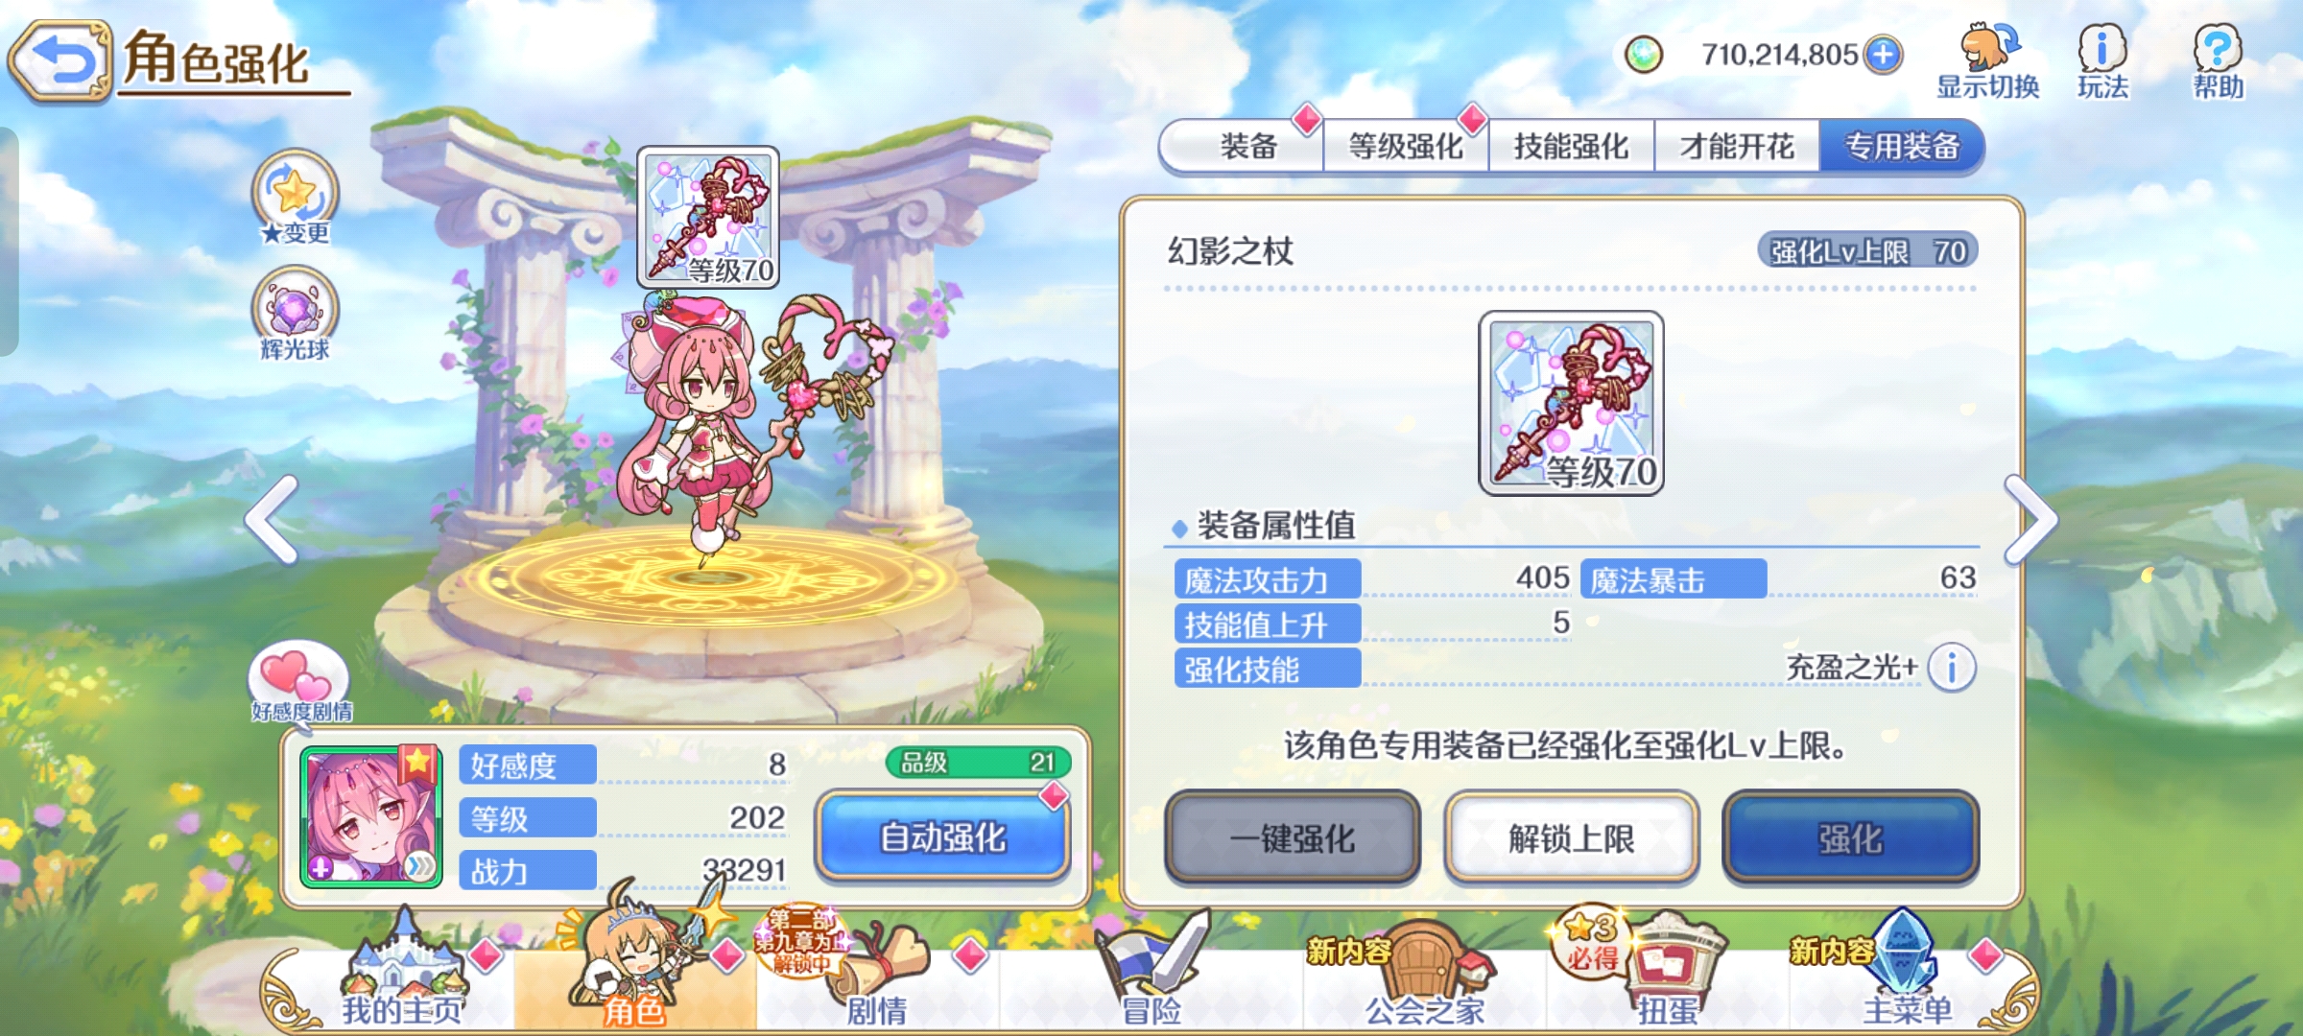This screenshot has height=1036, width=2303.
Task: Show info for 充盈之光+ skill
Action: pos(1952,668)
